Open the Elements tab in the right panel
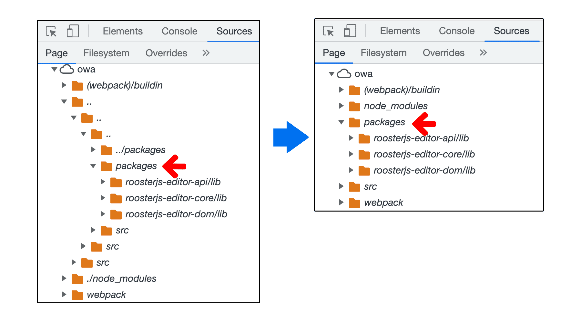This screenshot has height=322, width=581. (x=400, y=31)
